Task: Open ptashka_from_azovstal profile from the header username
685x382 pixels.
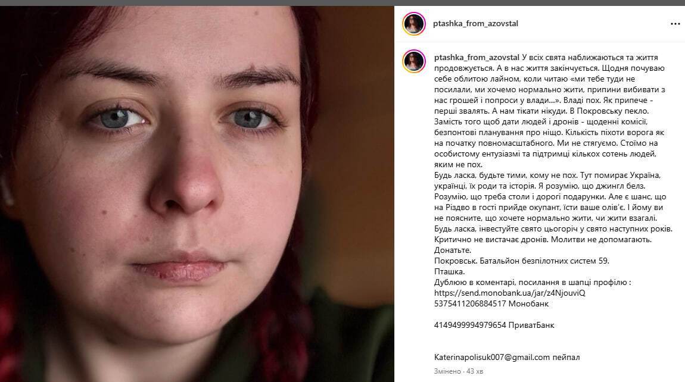Action: tap(475, 24)
